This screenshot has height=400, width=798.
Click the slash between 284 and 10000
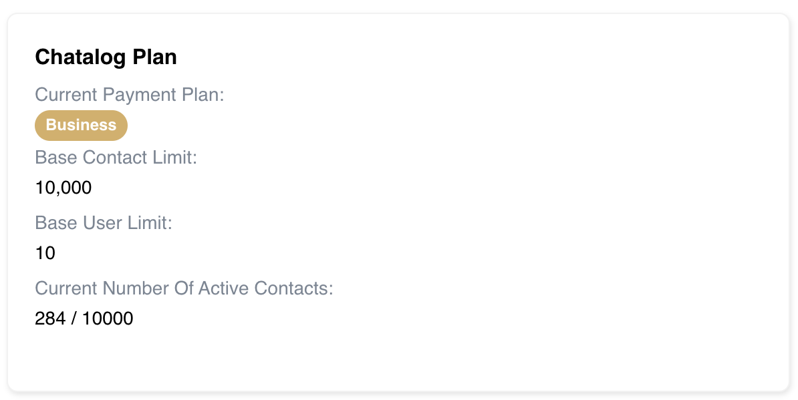click(74, 319)
